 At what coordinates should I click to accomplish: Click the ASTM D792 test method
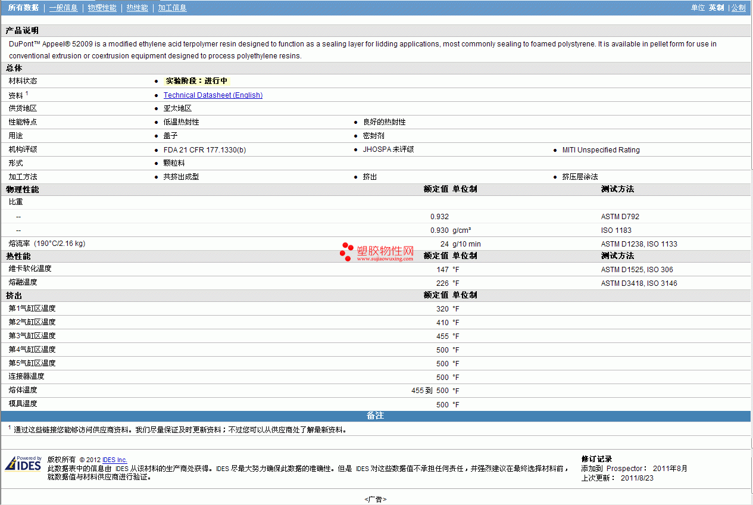point(620,217)
